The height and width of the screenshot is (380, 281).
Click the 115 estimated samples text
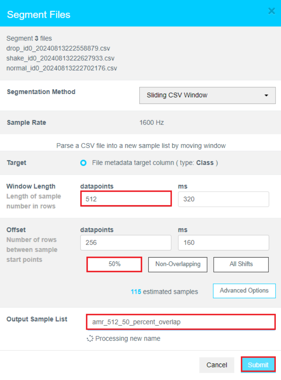click(164, 292)
